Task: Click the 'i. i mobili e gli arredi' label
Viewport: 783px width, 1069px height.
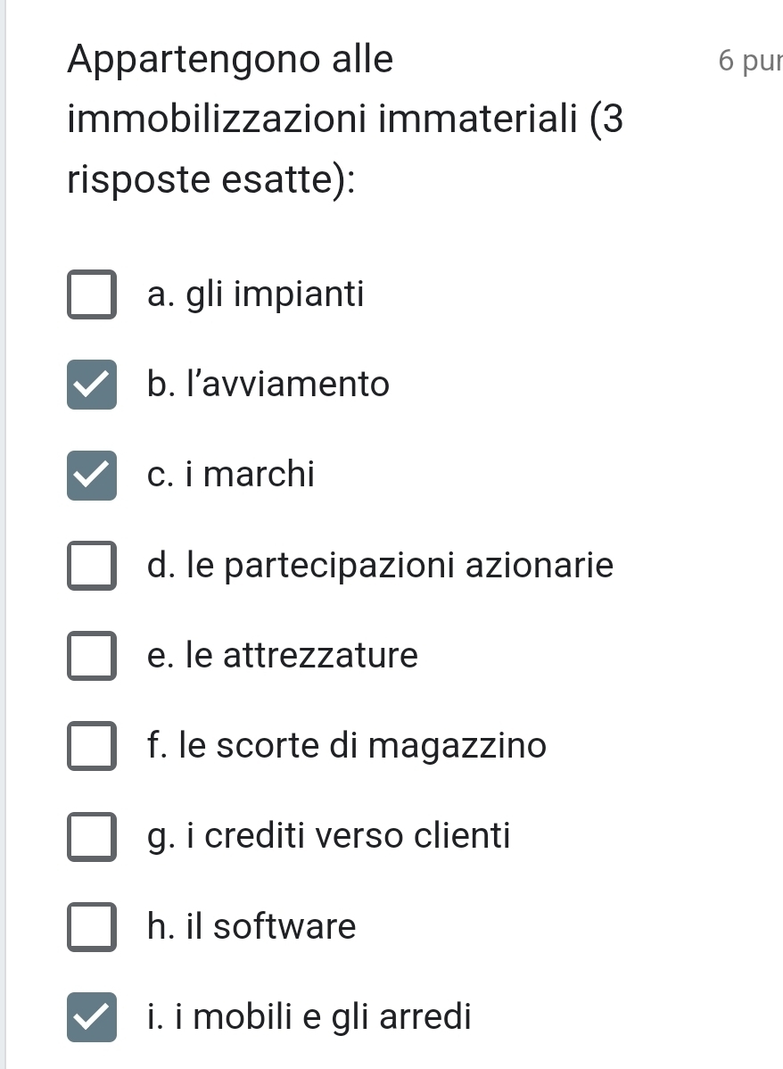Action: pos(309,1016)
